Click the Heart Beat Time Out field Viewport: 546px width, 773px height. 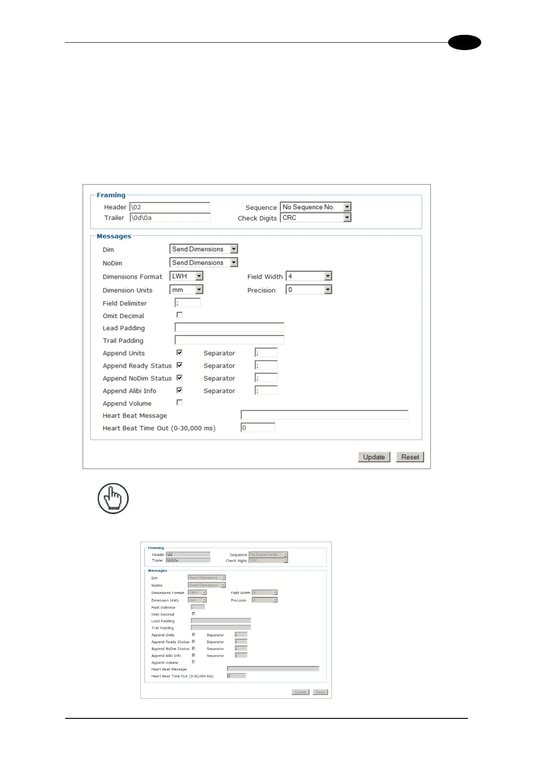click(x=258, y=427)
